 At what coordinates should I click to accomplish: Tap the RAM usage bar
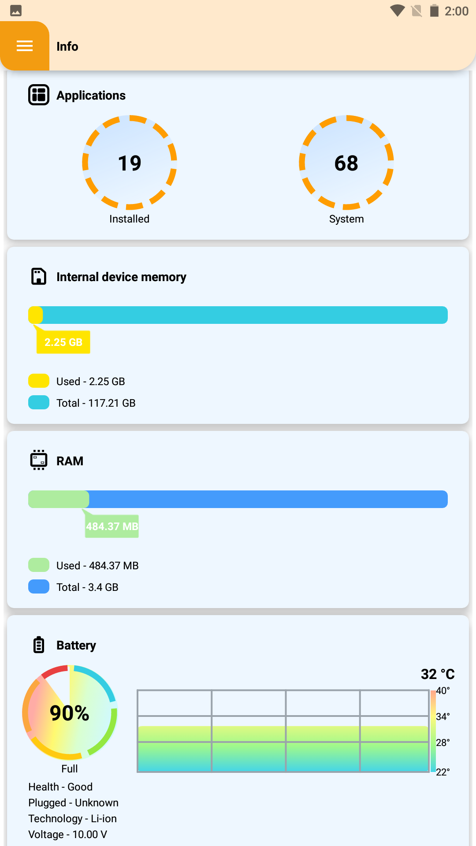click(x=238, y=499)
